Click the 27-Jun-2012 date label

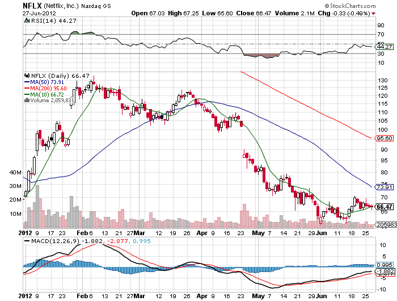tap(39, 14)
